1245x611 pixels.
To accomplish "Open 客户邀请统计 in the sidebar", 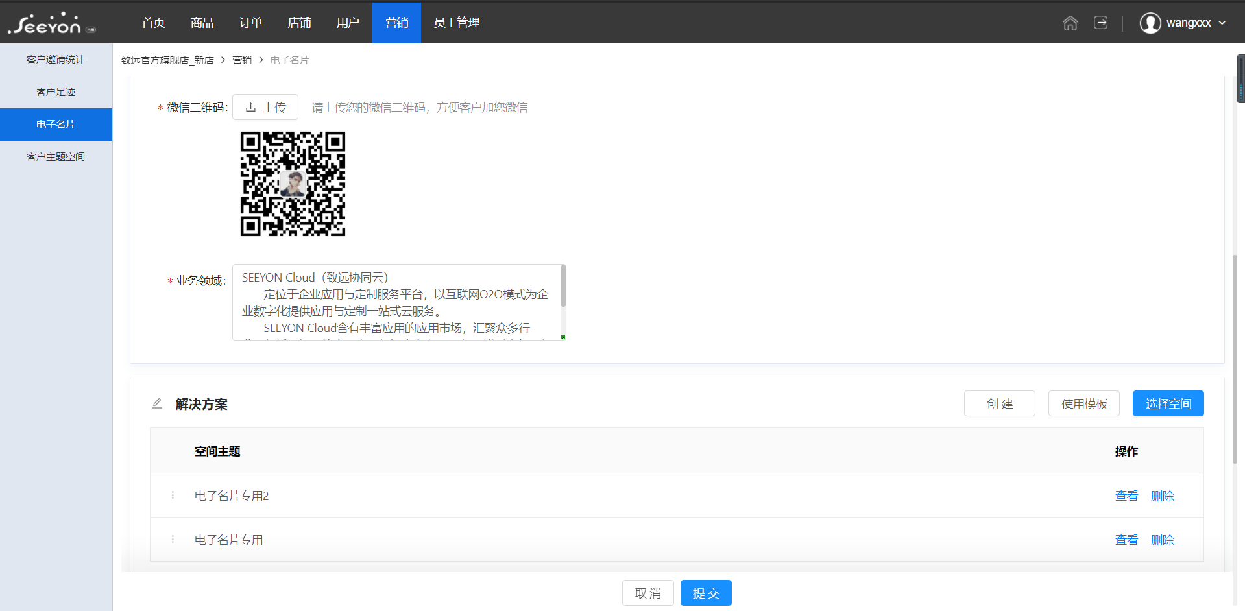I will [56, 60].
